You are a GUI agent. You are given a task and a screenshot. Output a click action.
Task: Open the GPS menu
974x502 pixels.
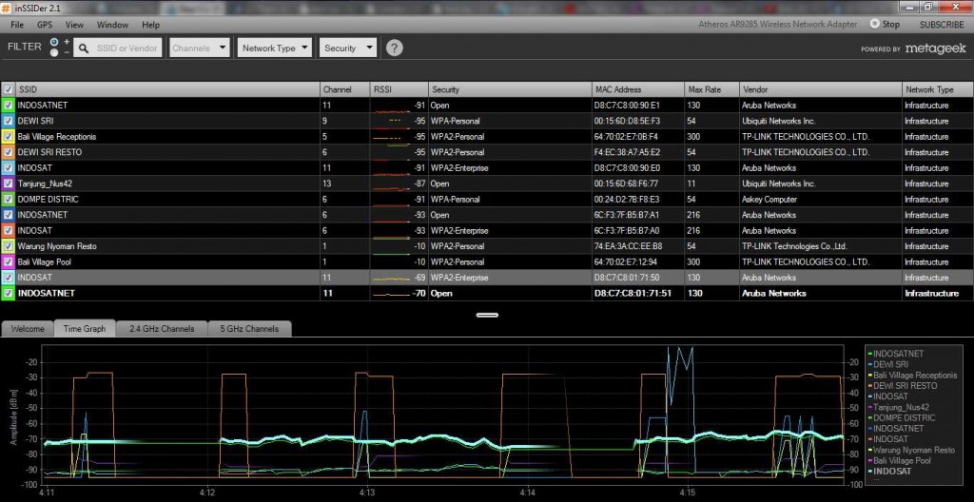pyautogui.click(x=45, y=25)
